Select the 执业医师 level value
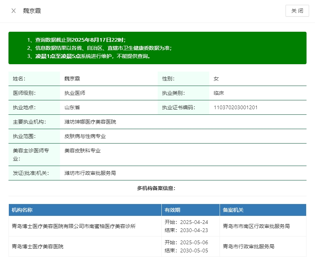 point(75,93)
